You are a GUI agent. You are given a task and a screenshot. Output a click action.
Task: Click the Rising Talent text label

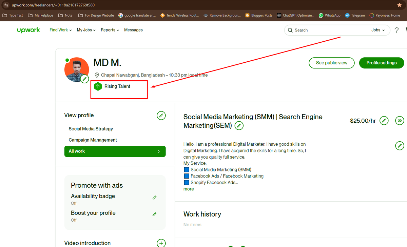click(x=117, y=86)
